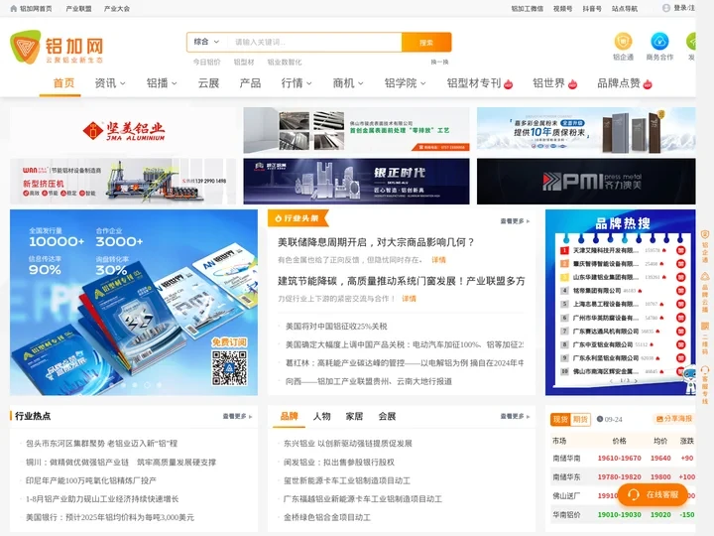Open headline 美联储降息周期开启

[376, 242]
